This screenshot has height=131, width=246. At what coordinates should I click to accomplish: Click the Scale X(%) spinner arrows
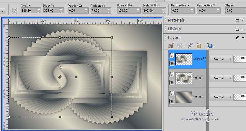point(138,11)
